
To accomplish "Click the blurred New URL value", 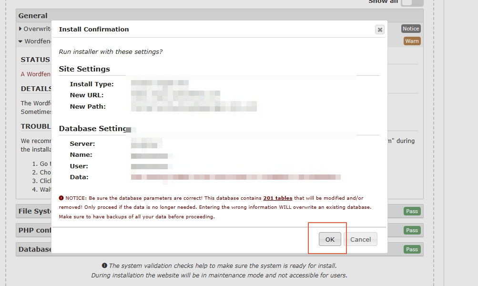I will 175,95.
